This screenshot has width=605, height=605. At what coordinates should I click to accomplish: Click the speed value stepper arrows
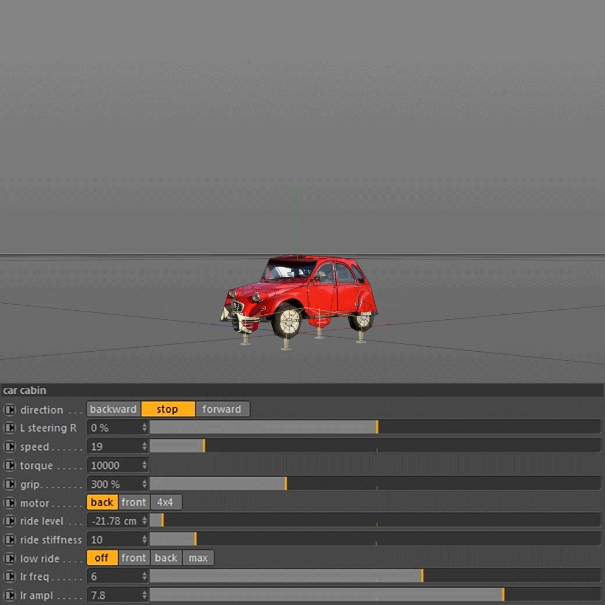tap(145, 446)
